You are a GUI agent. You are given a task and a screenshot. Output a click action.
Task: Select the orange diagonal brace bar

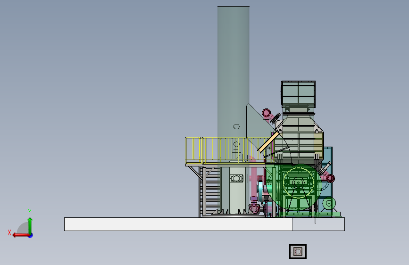268,141
